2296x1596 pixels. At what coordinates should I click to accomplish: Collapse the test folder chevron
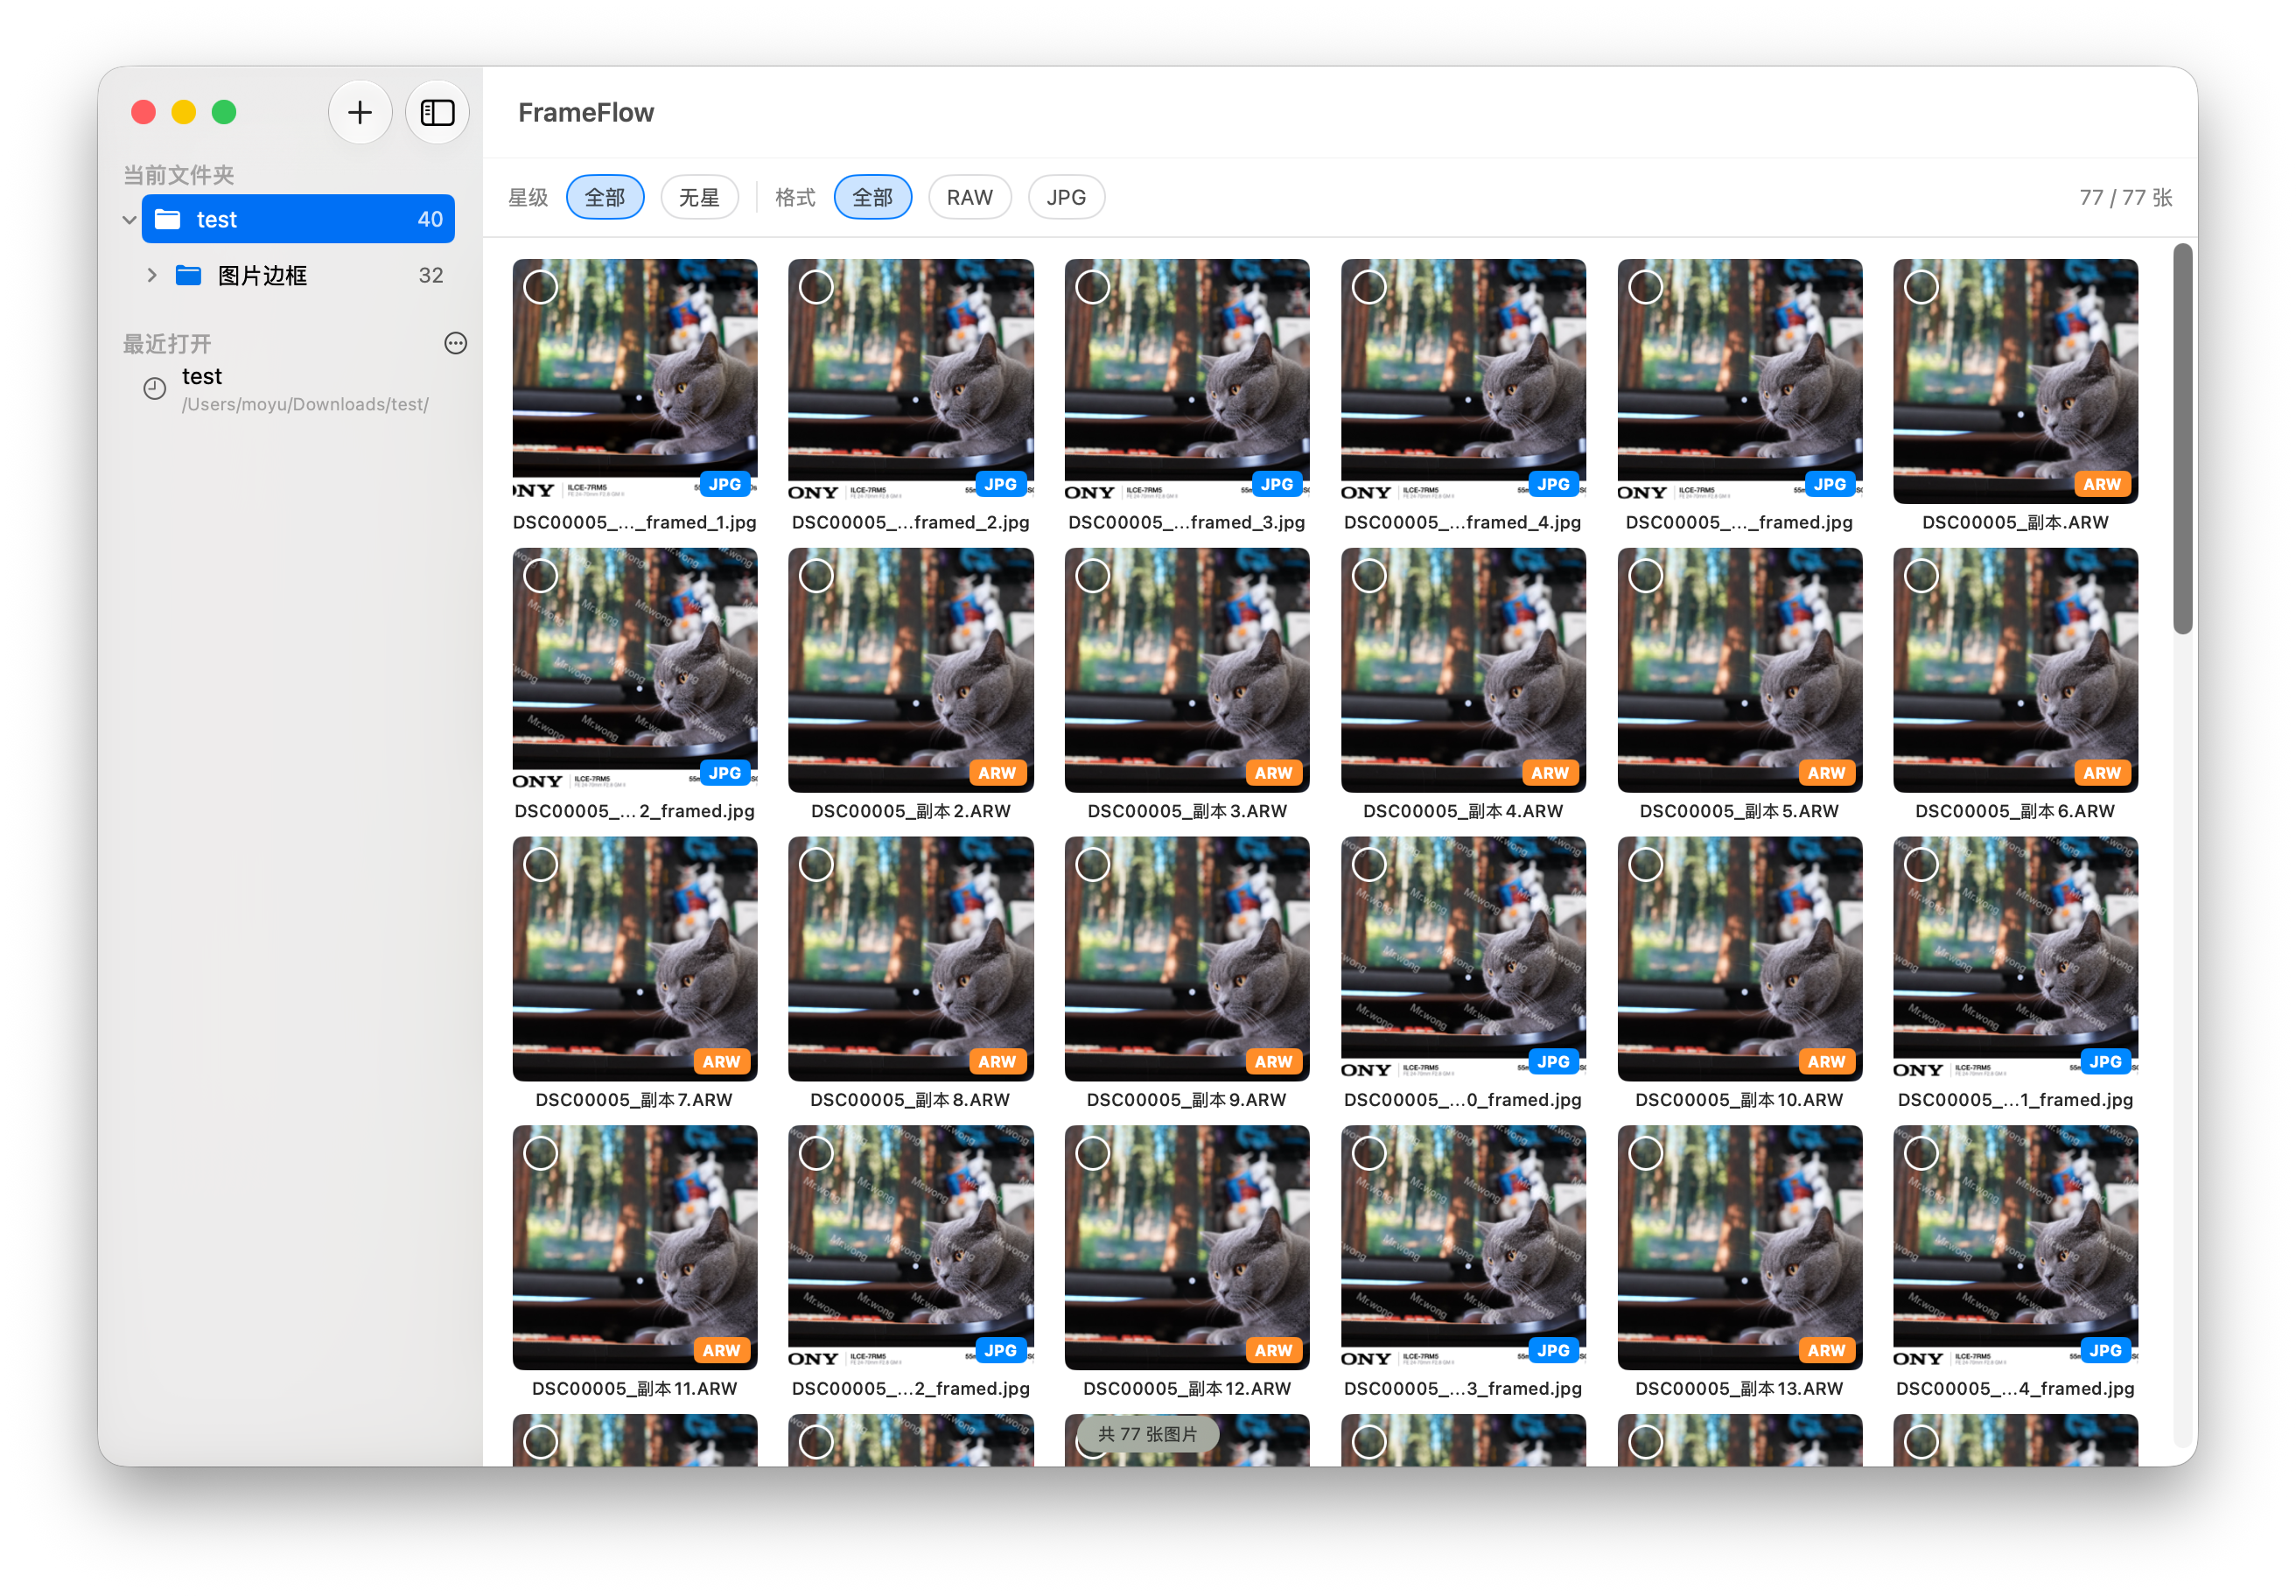[x=129, y=219]
